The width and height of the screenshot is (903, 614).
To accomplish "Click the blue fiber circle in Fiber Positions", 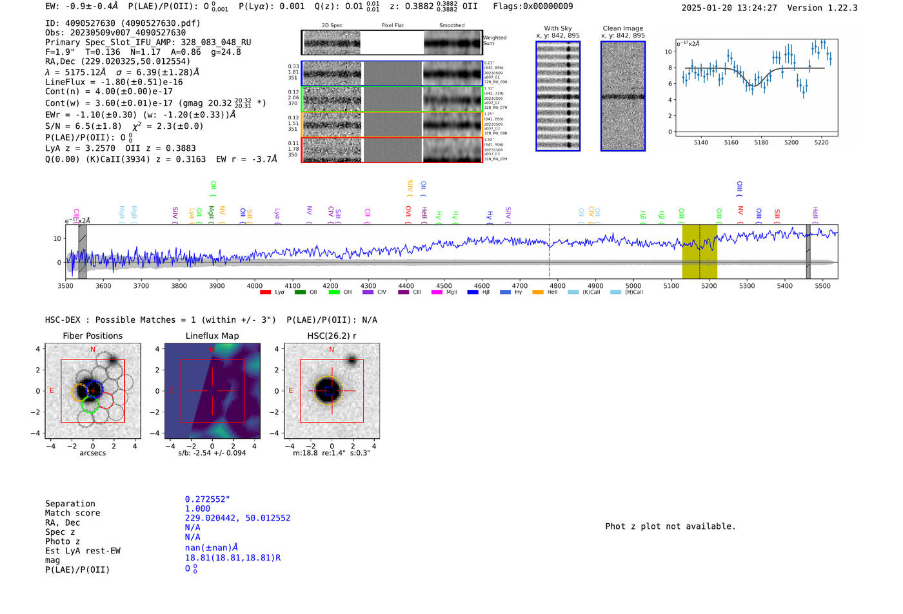I will [95, 389].
